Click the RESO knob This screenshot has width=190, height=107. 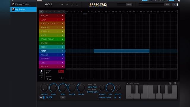tap(53, 88)
